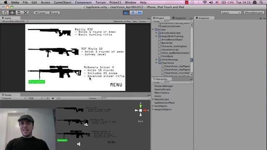Toggle pivot mode Center button
The image size is (267, 150).
click(x=40, y=13)
